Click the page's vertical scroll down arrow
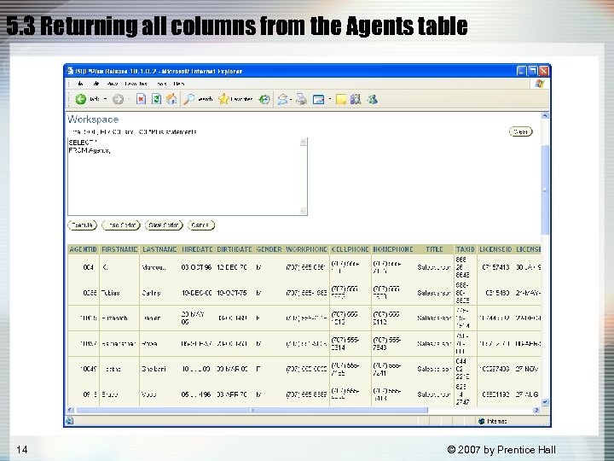This screenshot has width=614, height=461. pyautogui.click(x=545, y=402)
